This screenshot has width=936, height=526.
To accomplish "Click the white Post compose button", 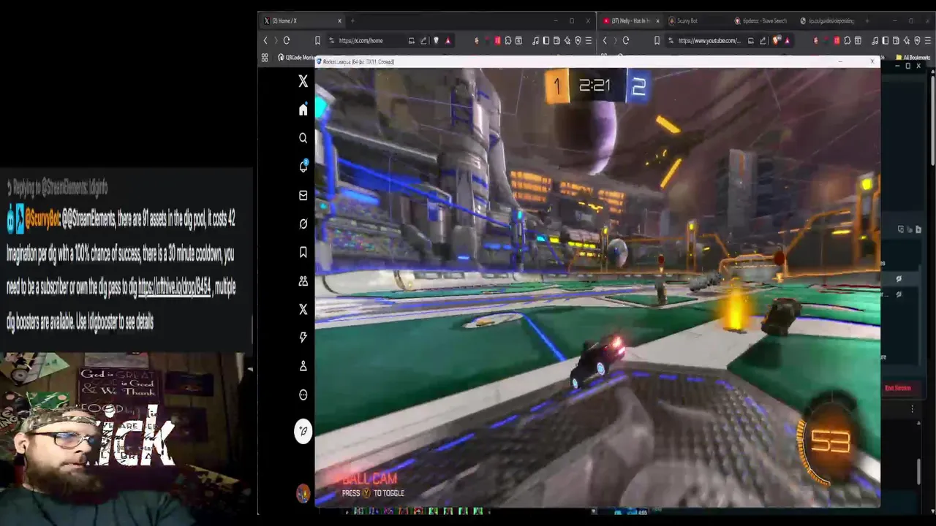I will click(303, 431).
